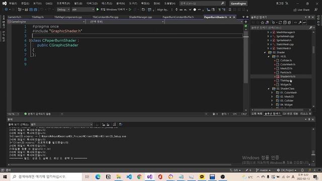Open the Git menu
The height and width of the screenshot is (181, 322).
click(x=49, y=4)
